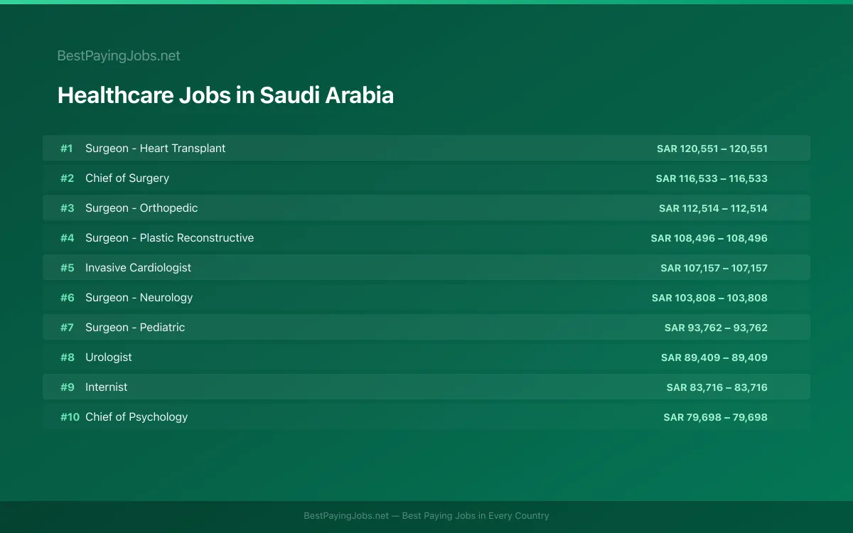Click the Chief of Surgery job title
Viewport: 853px width, 533px height.
[x=127, y=178]
